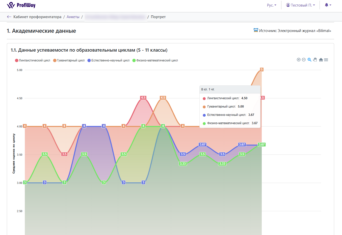Viewport: 342px width, 235px height.
Task: Reset chart zoom with home icon
Action: (321, 60)
